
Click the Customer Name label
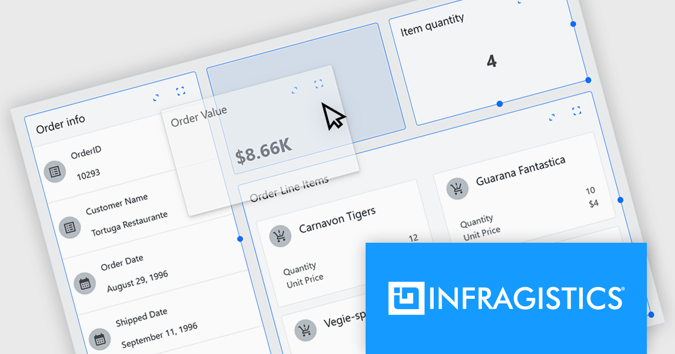(x=117, y=205)
